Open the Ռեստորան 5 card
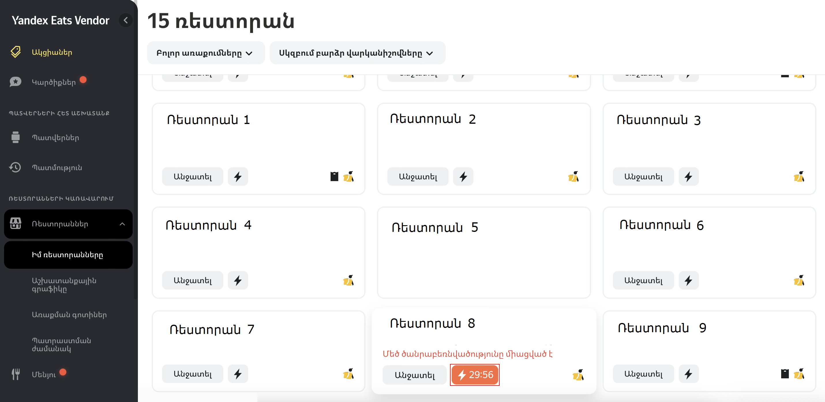 coord(483,253)
